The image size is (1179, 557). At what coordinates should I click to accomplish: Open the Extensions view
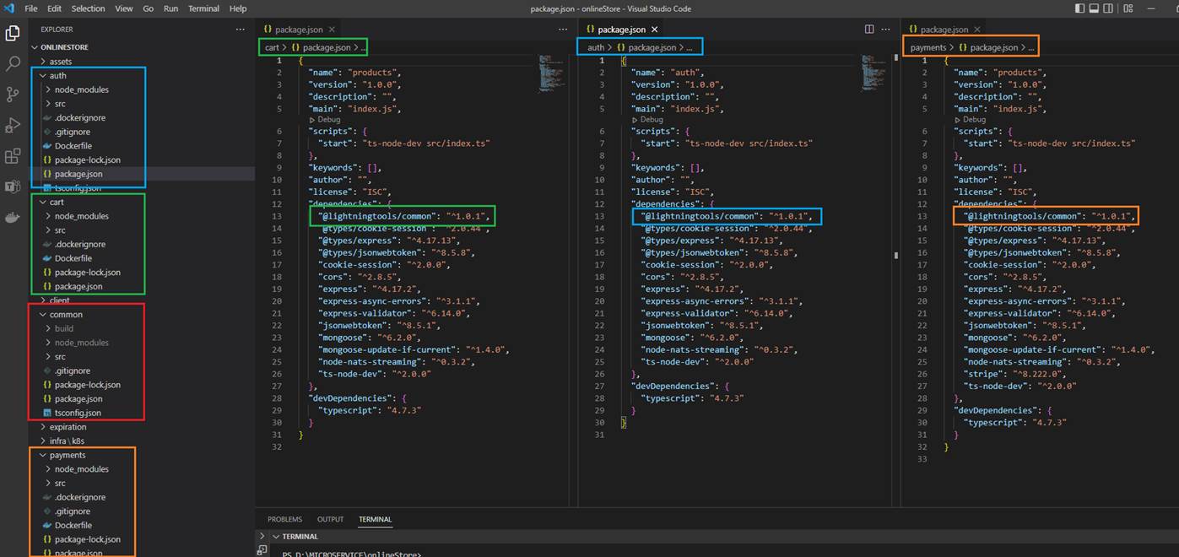click(13, 156)
